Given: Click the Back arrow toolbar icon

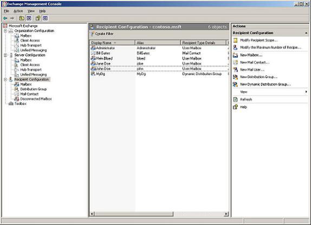Looking at the screenshot, I should pos(5,18).
